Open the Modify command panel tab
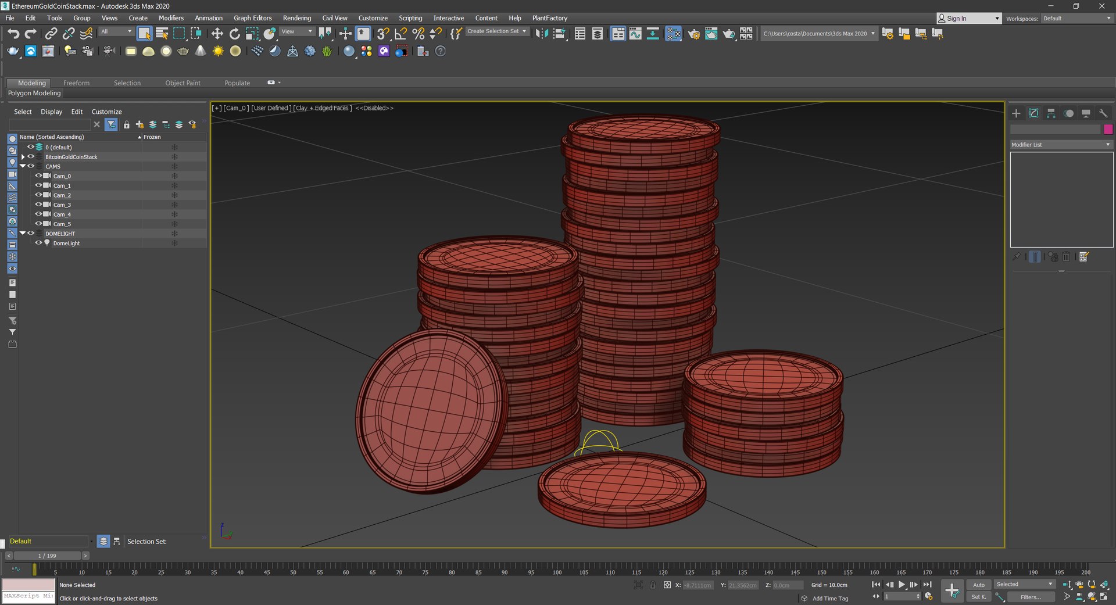Screen dimensions: 1116x605 click(x=1033, y=113)
